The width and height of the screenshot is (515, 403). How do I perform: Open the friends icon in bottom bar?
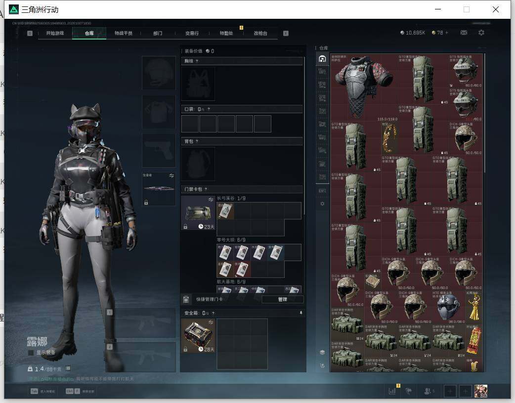pos(428,391)
